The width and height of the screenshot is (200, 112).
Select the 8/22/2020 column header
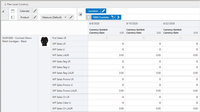[180, 23]
